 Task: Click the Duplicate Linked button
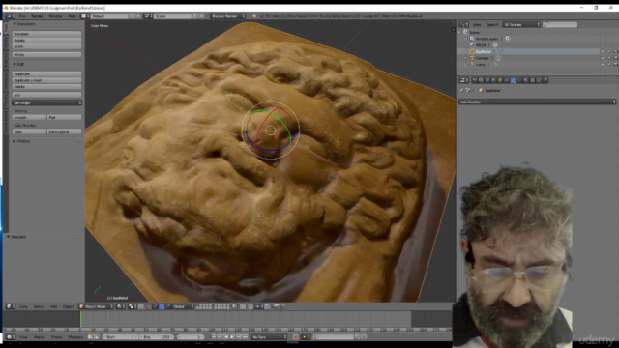click(46, 80)
